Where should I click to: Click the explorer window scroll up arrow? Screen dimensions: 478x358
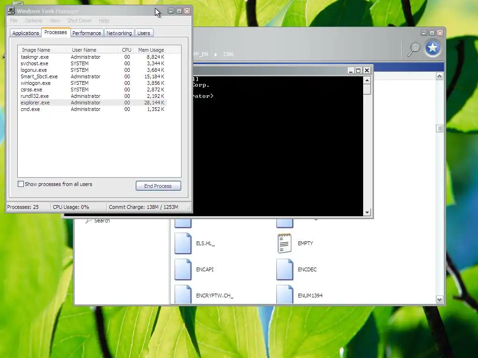[439, 76]
